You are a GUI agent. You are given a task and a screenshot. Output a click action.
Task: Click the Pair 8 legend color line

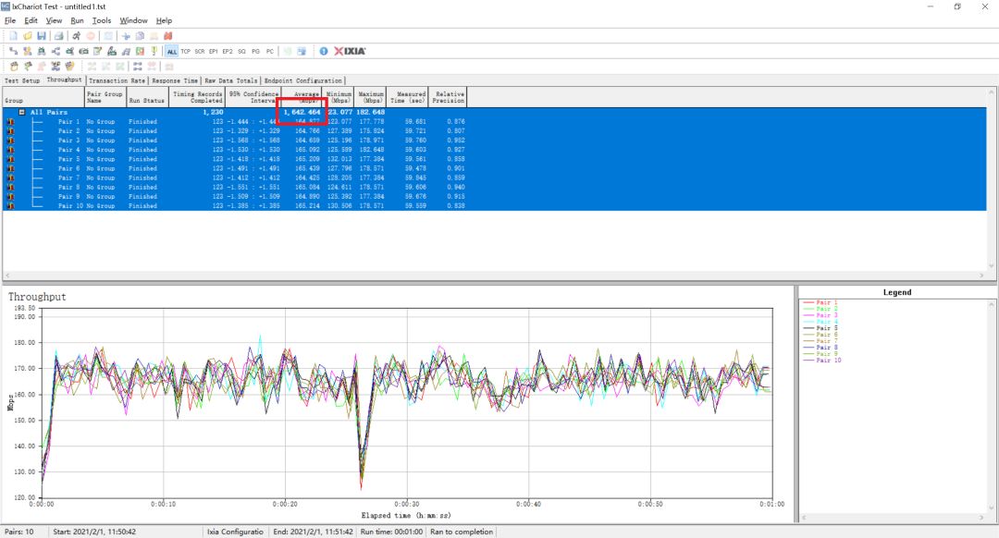pos(808,348)
